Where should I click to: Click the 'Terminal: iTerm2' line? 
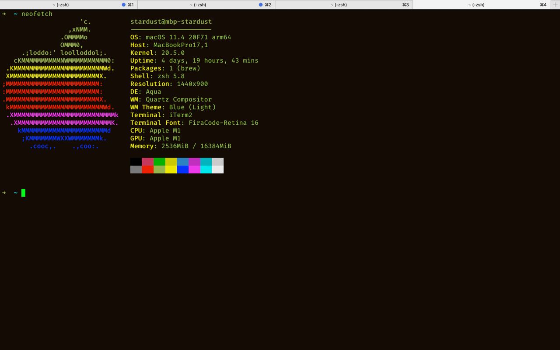pos(161,115)
